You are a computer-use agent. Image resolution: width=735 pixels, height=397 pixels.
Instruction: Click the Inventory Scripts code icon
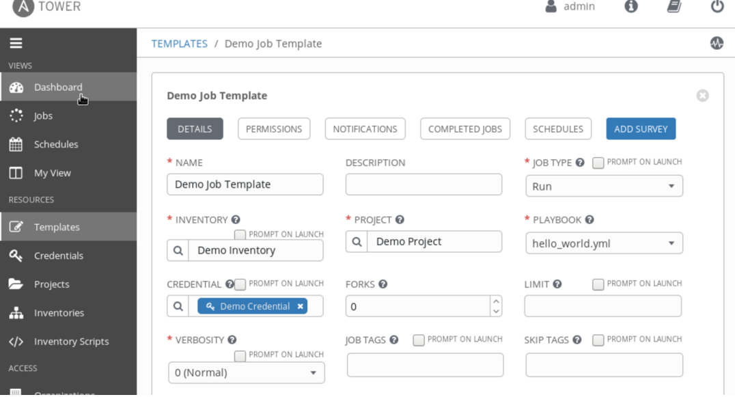click(x=16, y=341)
